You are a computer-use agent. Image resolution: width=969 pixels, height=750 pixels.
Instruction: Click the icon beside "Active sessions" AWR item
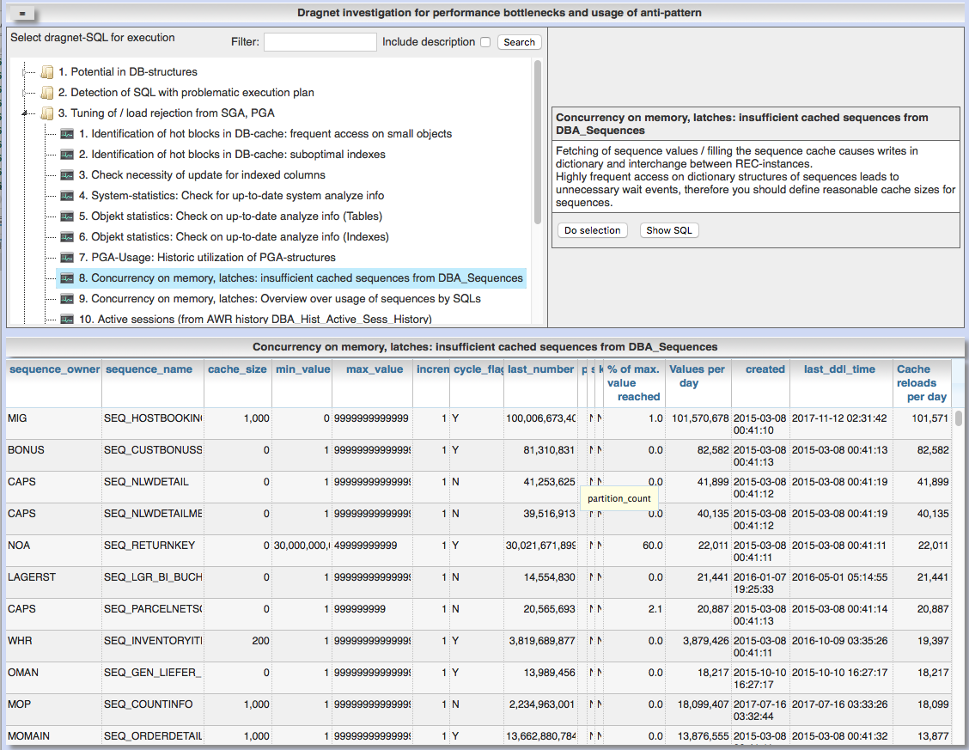(x=66, y=319)
